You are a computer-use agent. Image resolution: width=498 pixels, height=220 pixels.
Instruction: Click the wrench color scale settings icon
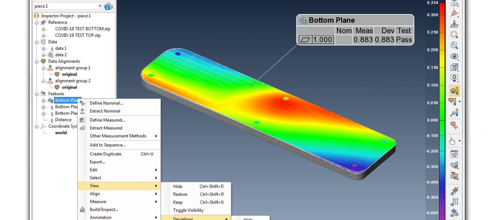point(454,113)
